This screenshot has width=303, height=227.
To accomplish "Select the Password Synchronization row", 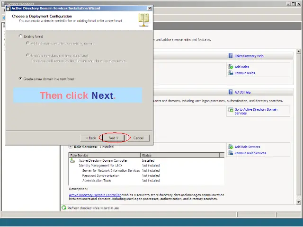I will tap(146, 175).
